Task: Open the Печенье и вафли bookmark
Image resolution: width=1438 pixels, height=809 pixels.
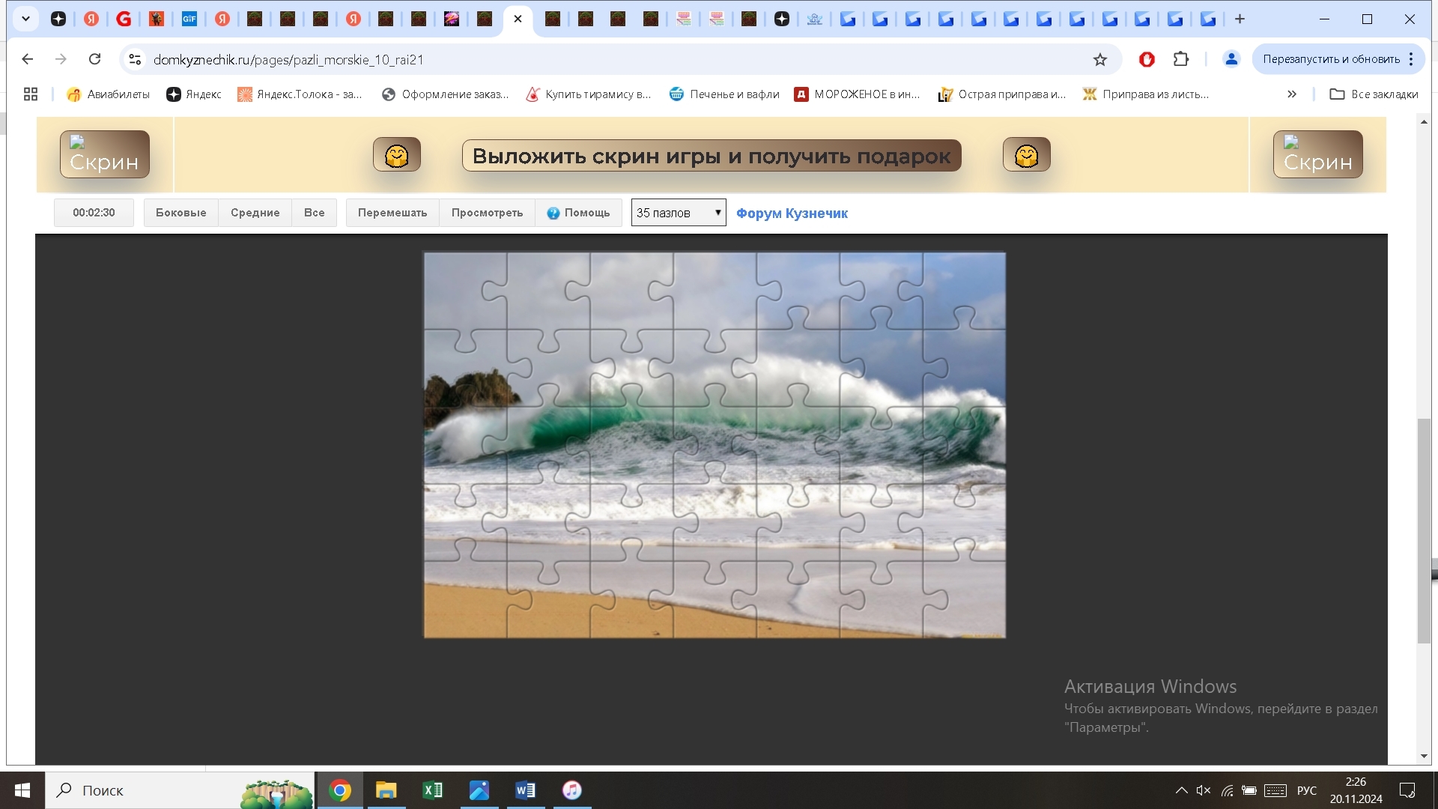Action: (724, 94)
